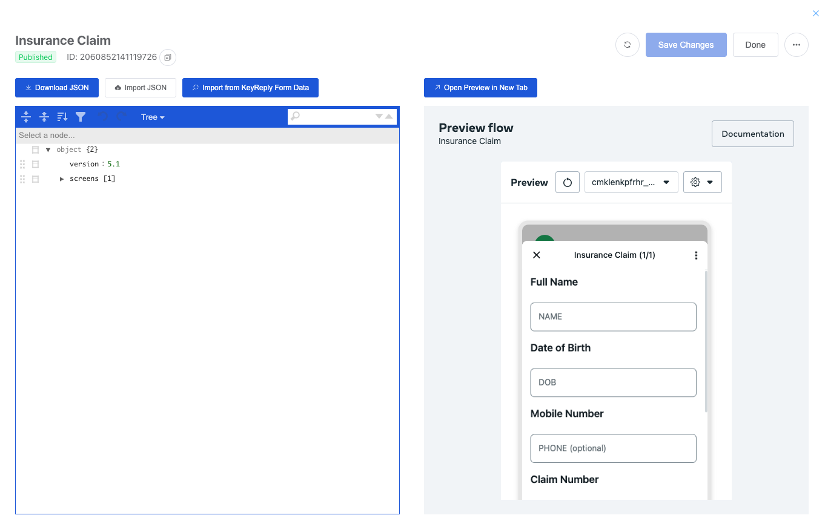Open the phone preview's vertical dots menu
Image resolution: width=825 pixels, height=518 pixels.
(695, 255)
